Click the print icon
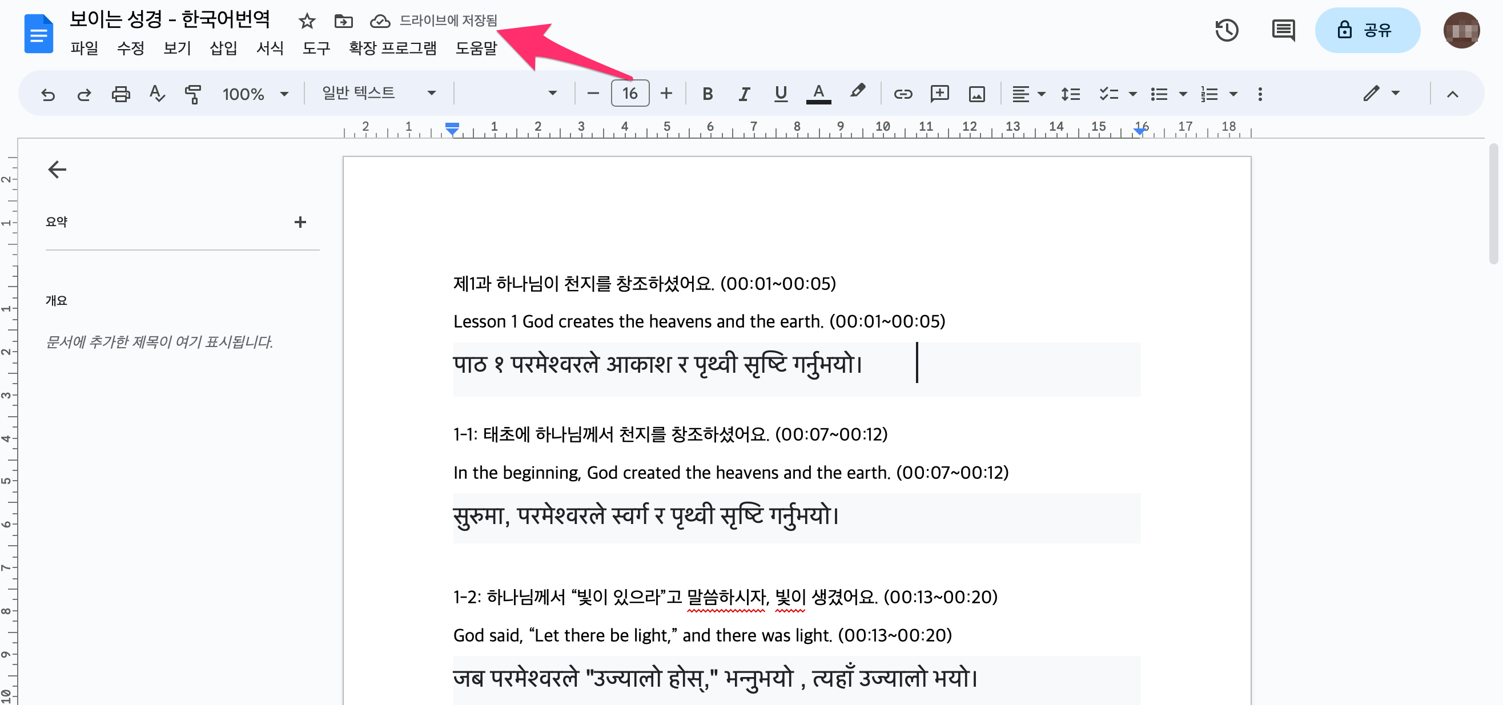This screenshot has height=705, width=1503. click(121, 94)
